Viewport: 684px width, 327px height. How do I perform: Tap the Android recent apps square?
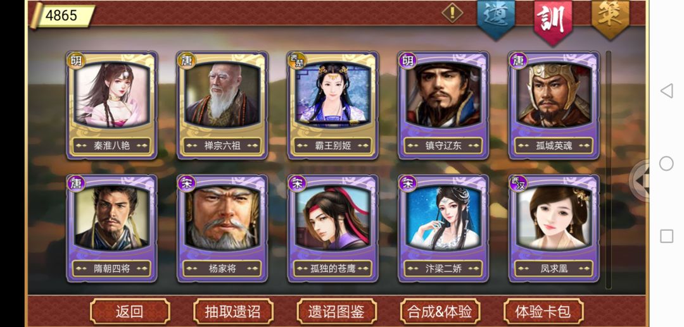tap(666, 237)
